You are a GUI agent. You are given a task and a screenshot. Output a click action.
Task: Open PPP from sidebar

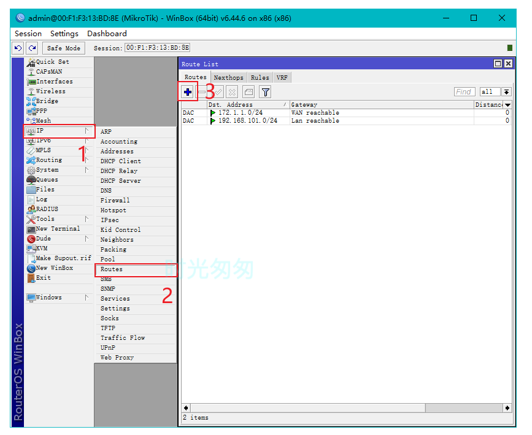[59, 111]
